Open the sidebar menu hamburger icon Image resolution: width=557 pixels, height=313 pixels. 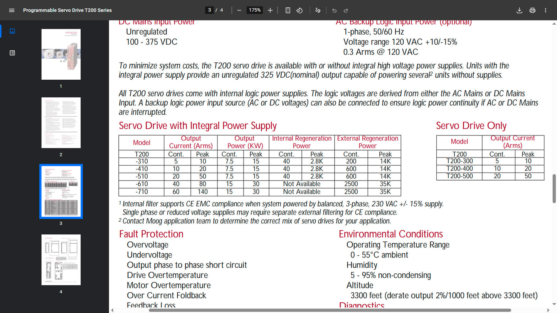pyautogui.click(x=12, y=10)
